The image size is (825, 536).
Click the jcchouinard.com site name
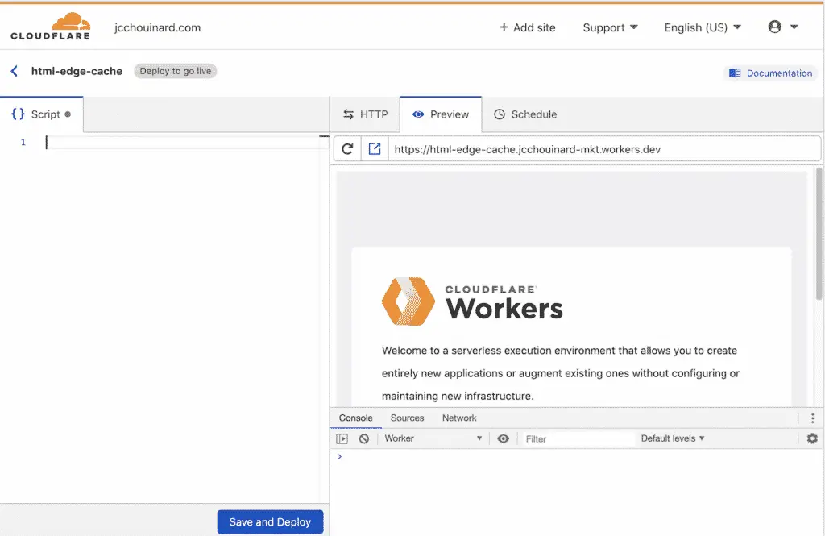click(157, 27)
